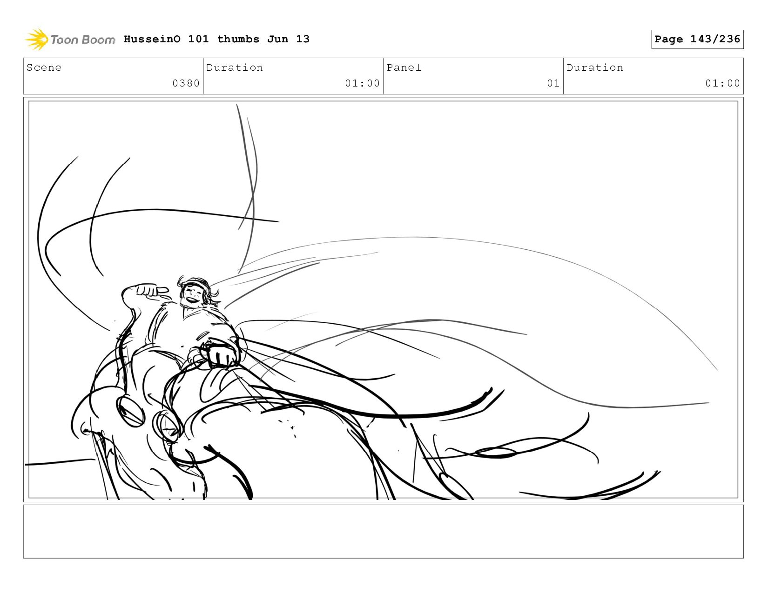
Task: Select the 'HusseinO 101 thumbs Jun 13' title
Action: pyautogui.click(x=216, y=39)
